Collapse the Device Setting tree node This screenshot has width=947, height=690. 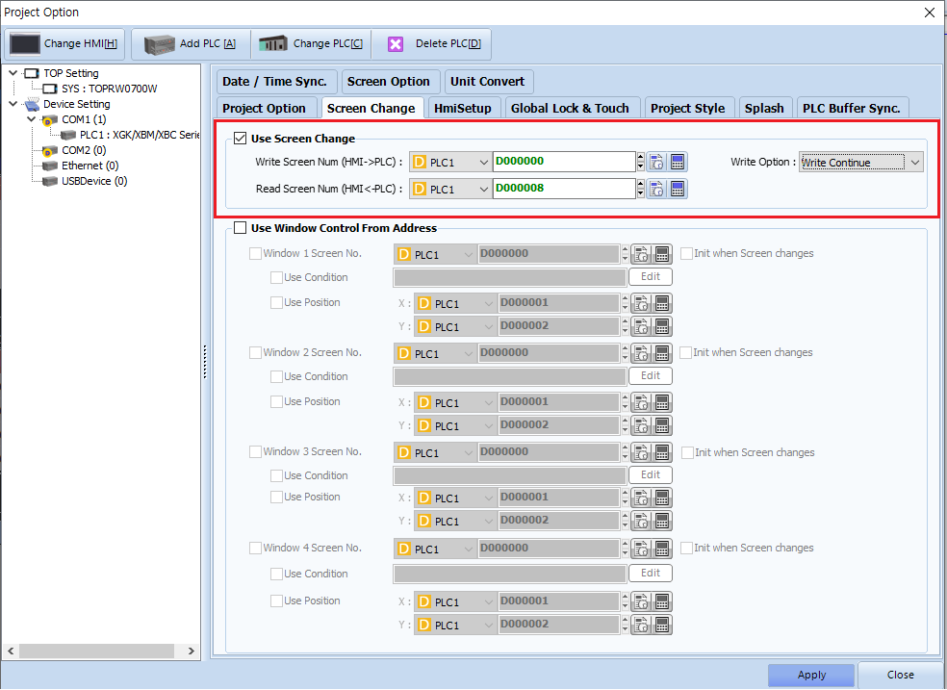click(13, 104)
